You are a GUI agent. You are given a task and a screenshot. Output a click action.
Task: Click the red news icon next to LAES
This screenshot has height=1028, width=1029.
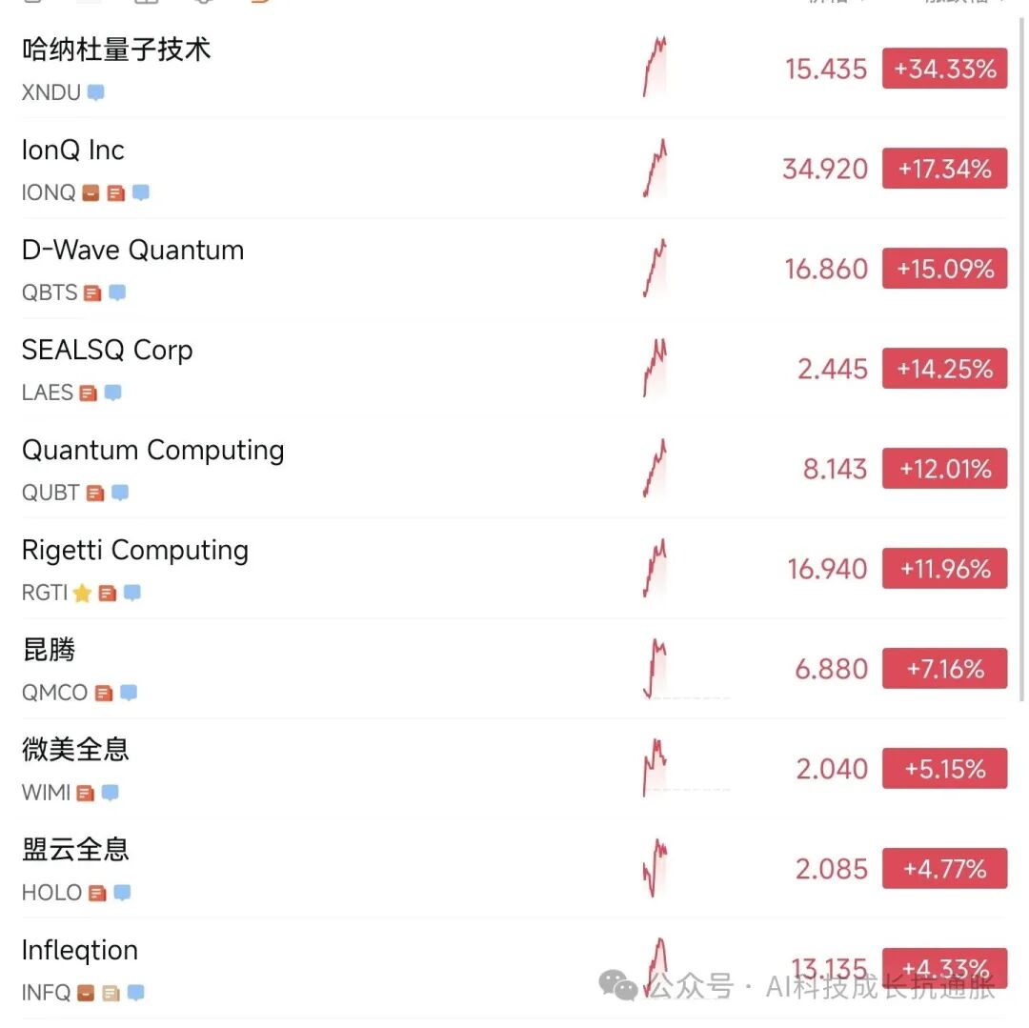(x=90, y=393)
